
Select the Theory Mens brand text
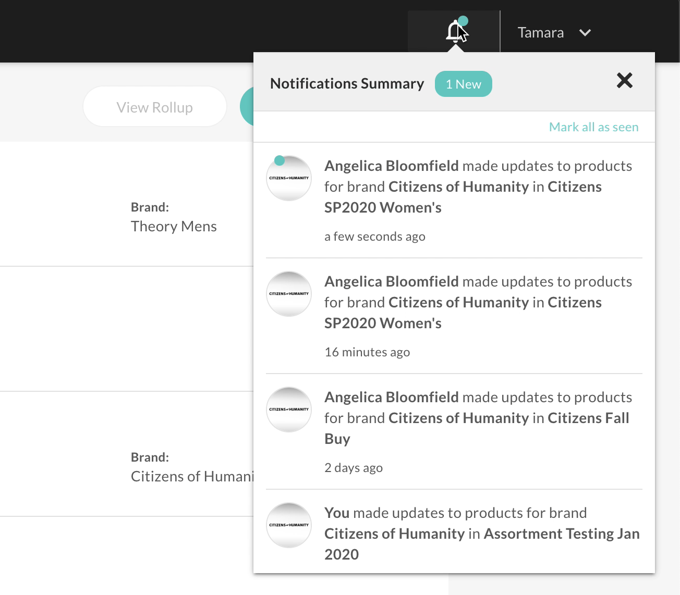click(x=174, y=226)
